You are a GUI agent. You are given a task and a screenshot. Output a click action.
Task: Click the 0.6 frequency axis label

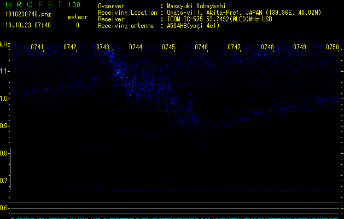coord(4,208)
